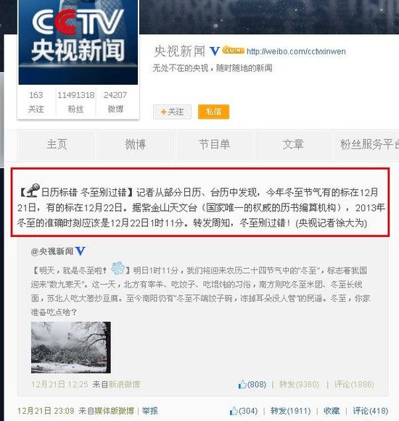Screen dimensions: 399x421
Task: Open the 163 关注 following count
Action: (36, 102)
